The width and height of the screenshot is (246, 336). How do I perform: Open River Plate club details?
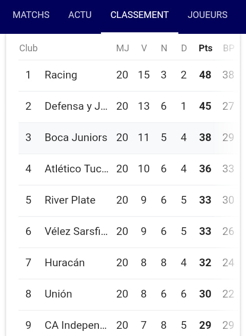(x=129, y=201)
